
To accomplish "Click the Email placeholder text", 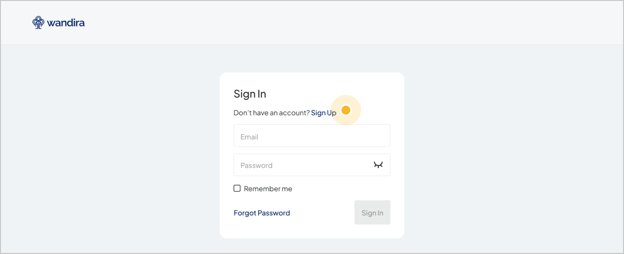I will pos(249,137).
